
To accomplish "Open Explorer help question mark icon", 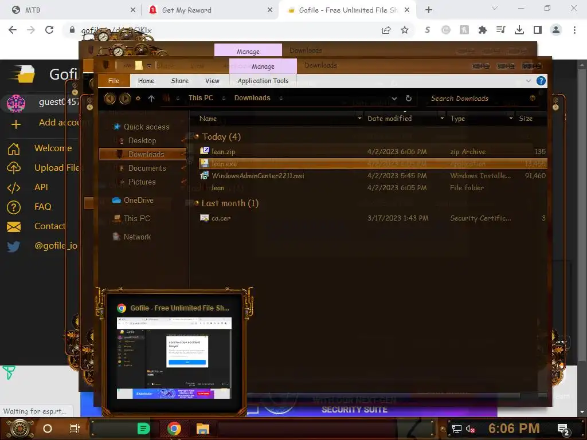I will click(x=541, y=81).
